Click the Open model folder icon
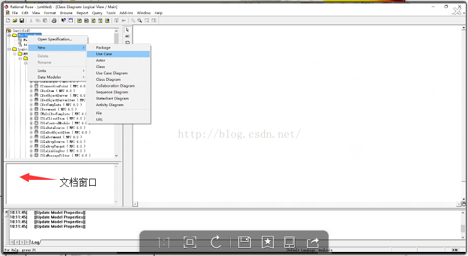 [15, 21]
